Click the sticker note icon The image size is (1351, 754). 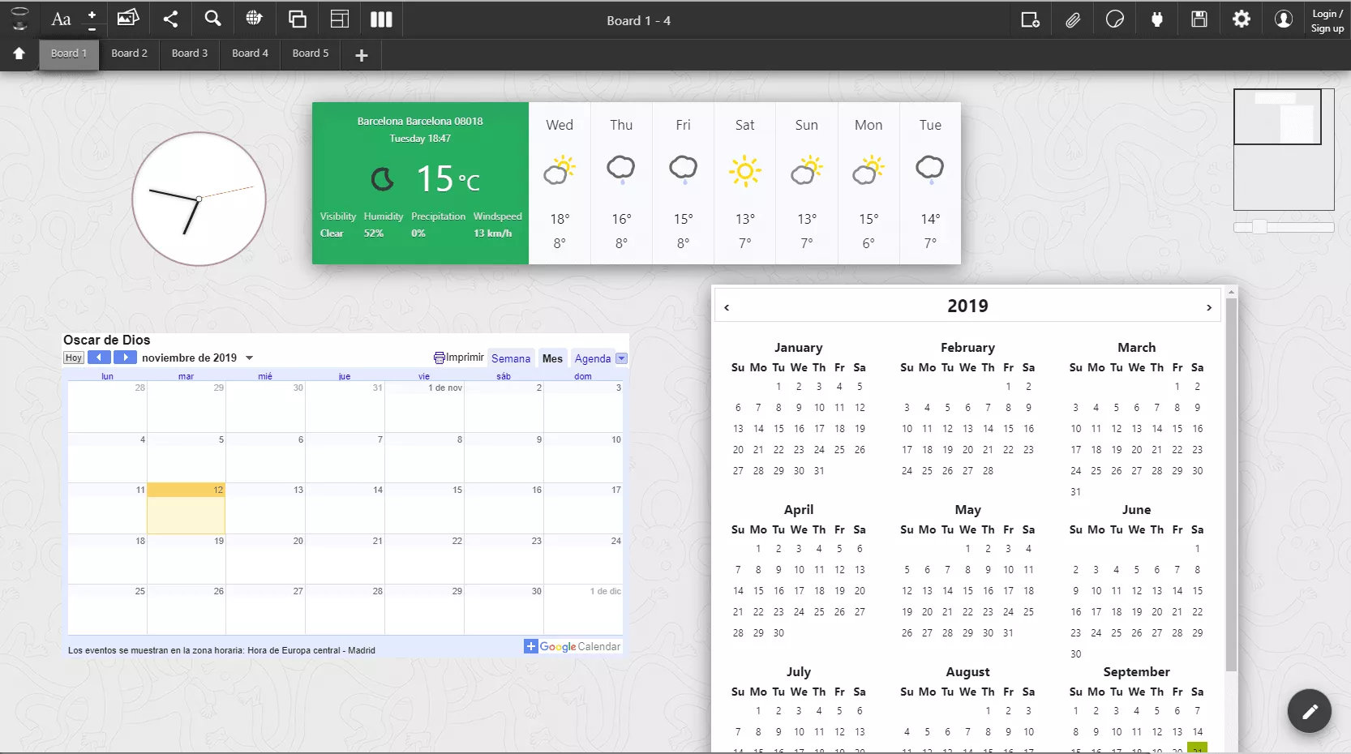[x=1115, y=19]
